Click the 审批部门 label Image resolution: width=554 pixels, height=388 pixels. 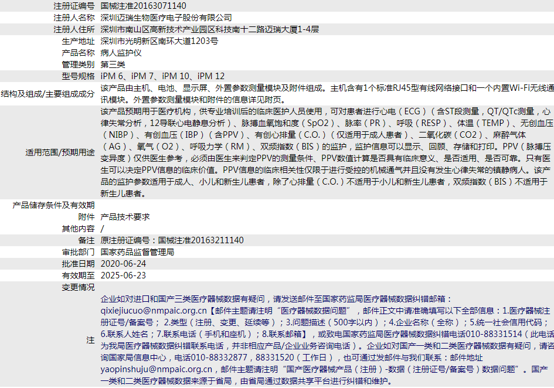[x=79, y=252]
